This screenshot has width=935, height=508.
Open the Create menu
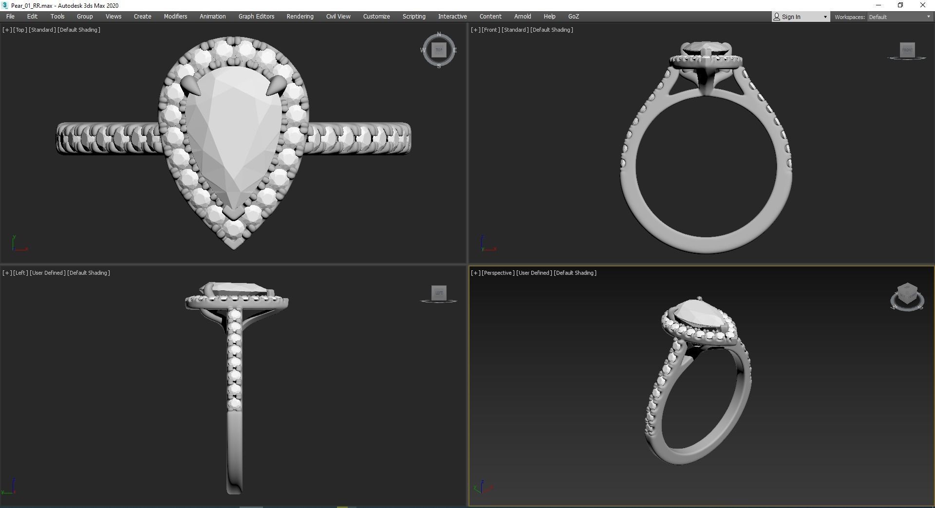pyautogui.click(x=143, y=17)
